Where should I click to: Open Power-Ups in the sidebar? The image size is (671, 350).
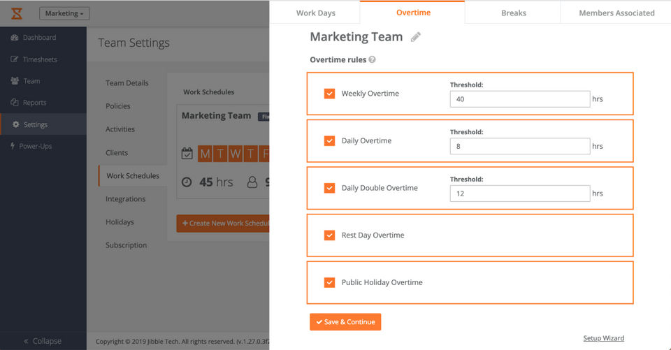[35, 146]
